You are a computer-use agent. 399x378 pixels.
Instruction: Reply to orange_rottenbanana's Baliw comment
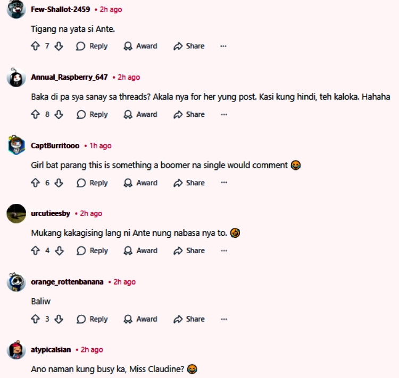click(92, 319)
